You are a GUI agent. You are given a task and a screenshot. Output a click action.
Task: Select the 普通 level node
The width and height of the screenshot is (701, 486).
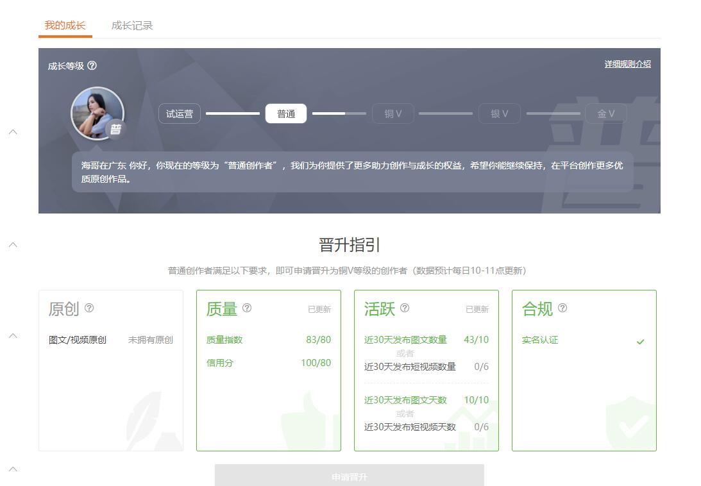(286, 113)
